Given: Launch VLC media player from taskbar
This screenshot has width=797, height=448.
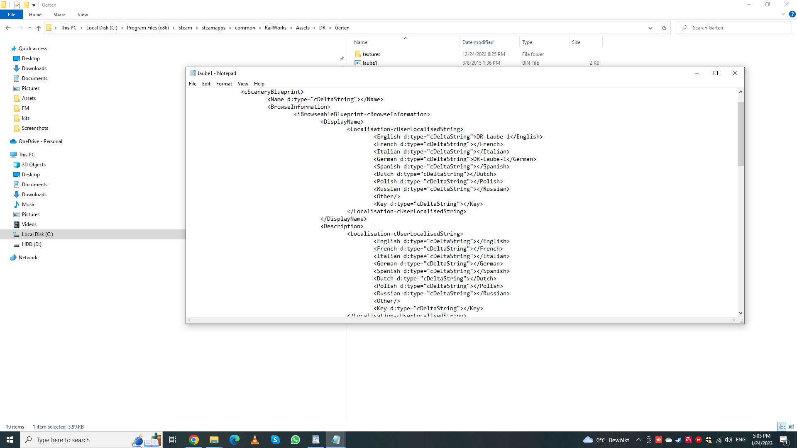Looking at the screenshot, I should coord(255,440).
